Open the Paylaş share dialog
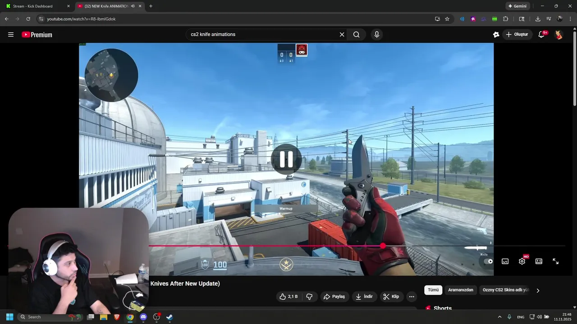This screenshot has width=577, height=324. (334, 297)
